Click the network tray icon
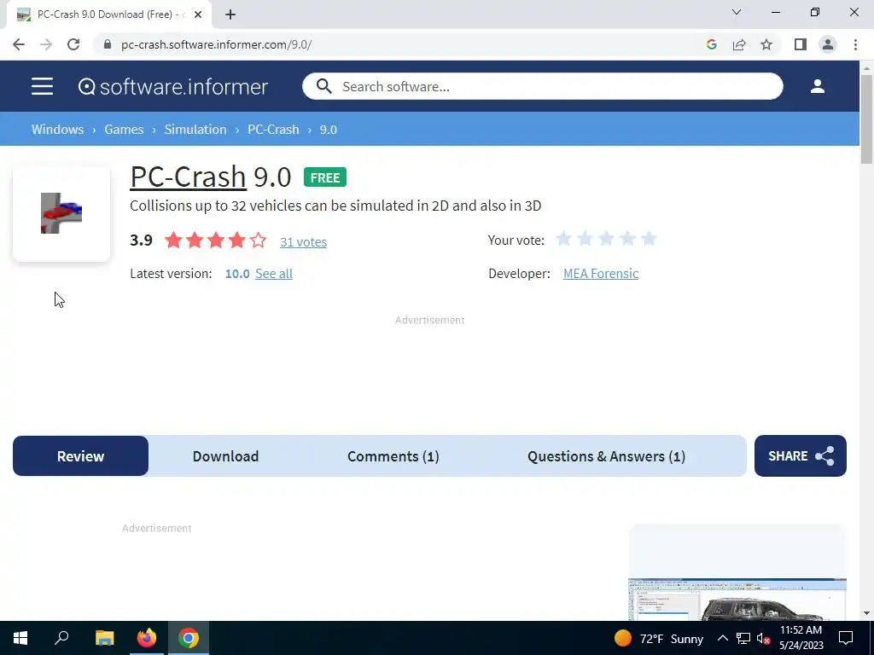The image size is (874, 655). coord(743,638)
